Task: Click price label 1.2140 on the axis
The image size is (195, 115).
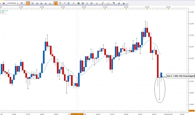Action: [191, 35]
